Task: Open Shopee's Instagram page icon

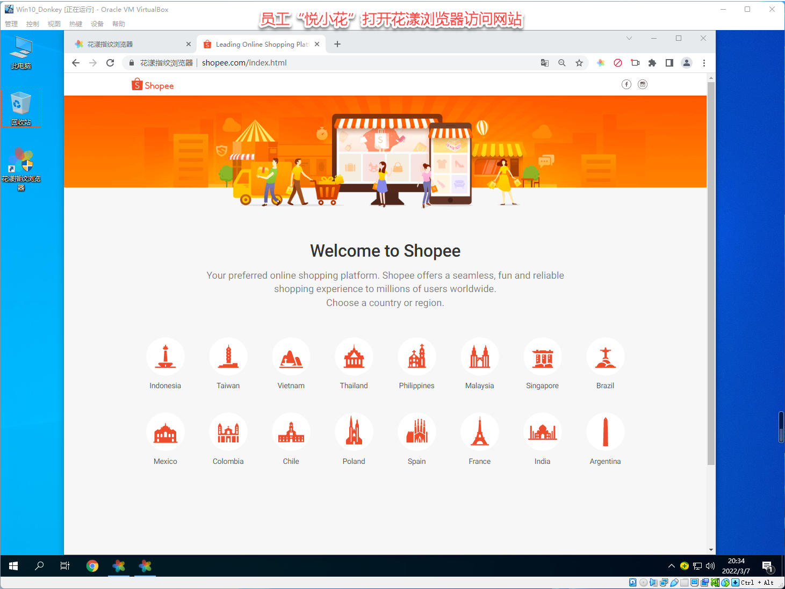Action: click(643, 84)
